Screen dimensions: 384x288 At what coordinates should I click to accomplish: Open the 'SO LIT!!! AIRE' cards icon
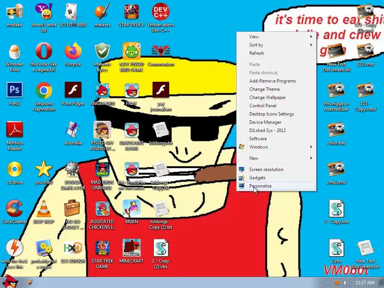(x=73, y=12)
